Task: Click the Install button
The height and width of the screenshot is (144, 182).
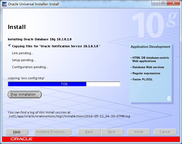Action: coord(139,132)
